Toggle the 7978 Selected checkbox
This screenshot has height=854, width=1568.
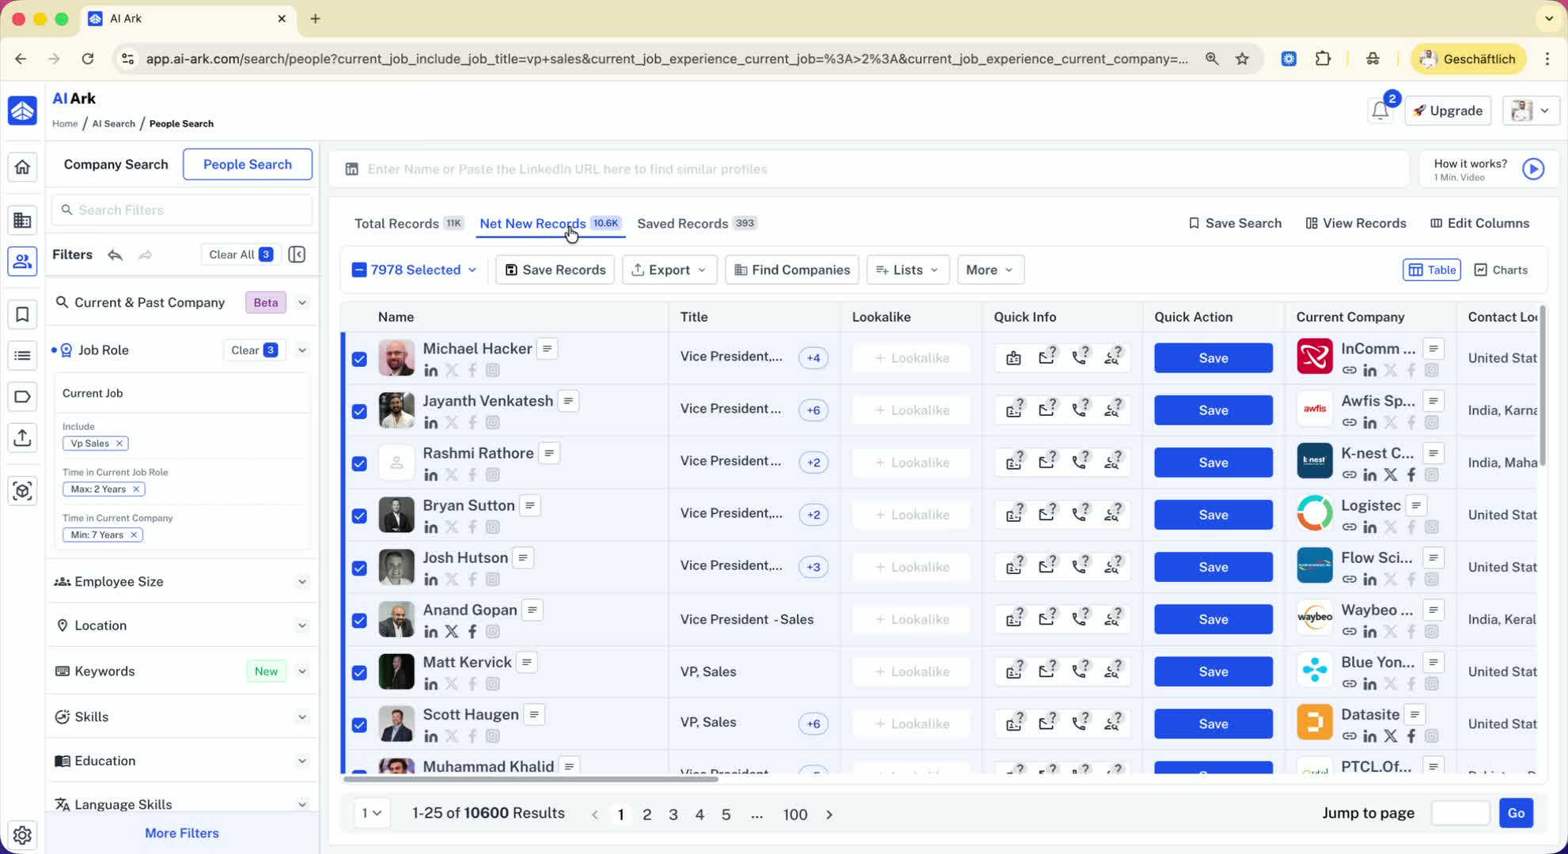tap(359, 270)
